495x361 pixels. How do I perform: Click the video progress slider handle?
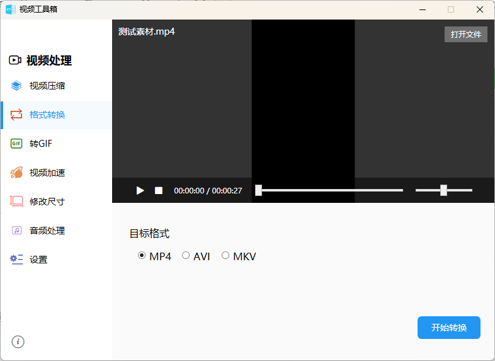[259, 190]
